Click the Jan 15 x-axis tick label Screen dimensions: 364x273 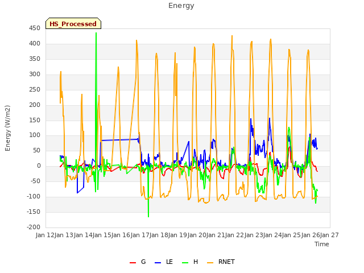pyautogui.click(x=102, y=235)
